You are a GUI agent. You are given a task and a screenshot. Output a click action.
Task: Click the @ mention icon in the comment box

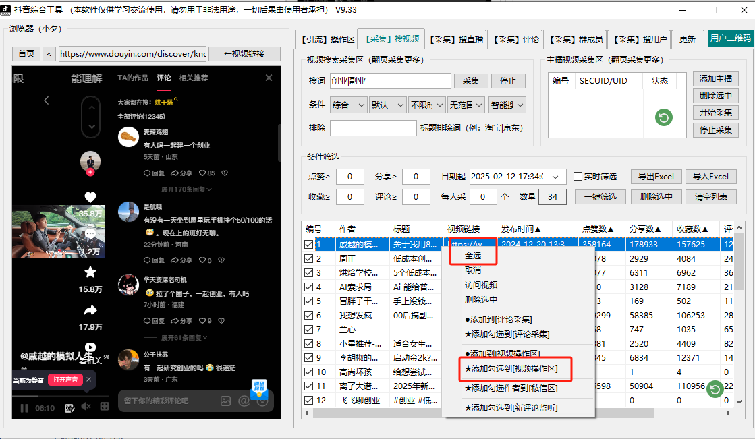244,401
